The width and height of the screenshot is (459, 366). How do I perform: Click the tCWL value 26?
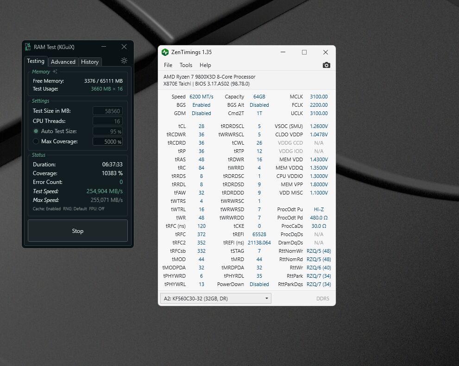pos(259,143)
